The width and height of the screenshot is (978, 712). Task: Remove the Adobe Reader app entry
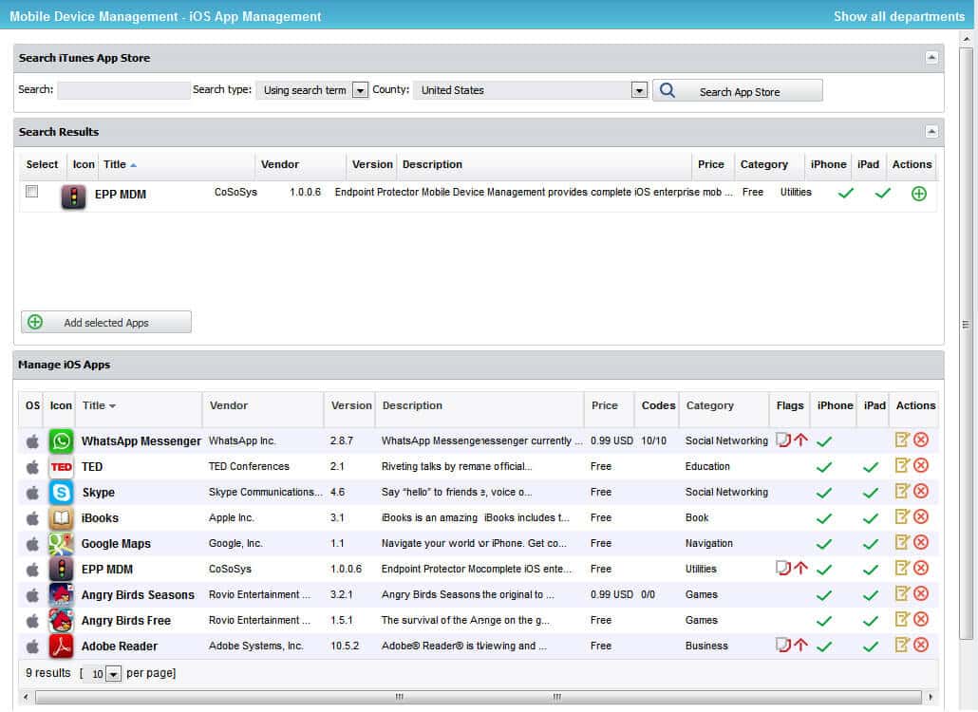pos(921,644)
